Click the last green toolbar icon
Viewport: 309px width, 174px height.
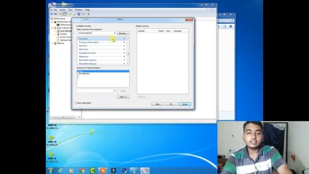(x=88, y=14)
